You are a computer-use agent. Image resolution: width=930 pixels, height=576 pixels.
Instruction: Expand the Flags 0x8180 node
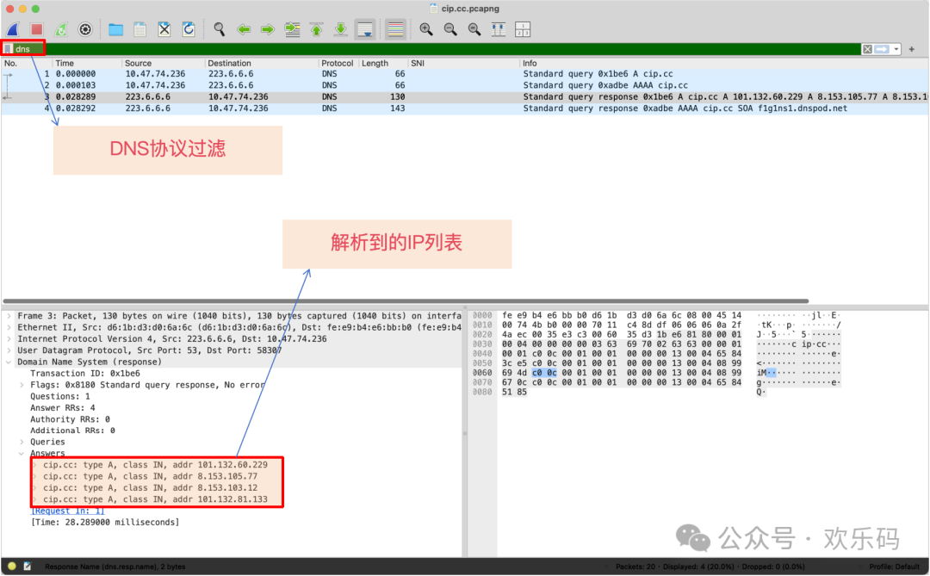point(22,385)
